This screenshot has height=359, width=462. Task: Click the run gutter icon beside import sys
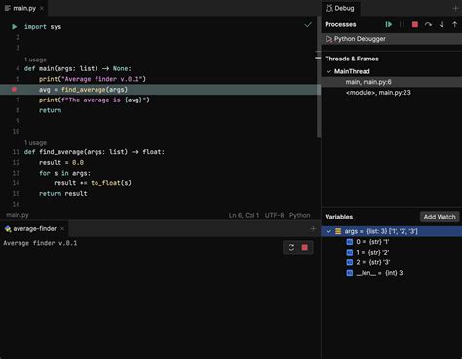[14, 27]
